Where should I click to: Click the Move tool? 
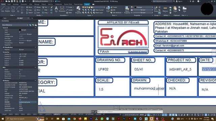coord(29,7)
